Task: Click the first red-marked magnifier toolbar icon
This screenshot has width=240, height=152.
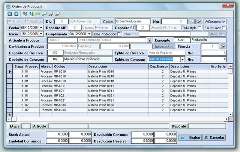Action: click(x=51, y=14)
